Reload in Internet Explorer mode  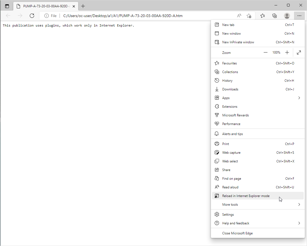click(258, 196)
